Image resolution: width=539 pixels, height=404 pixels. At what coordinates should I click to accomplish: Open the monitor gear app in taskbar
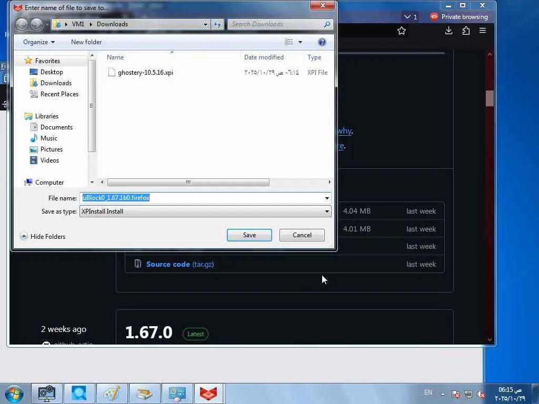coord(47,393)
